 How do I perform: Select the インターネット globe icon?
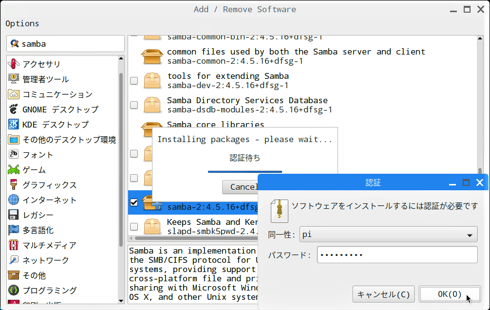pyautogui.click(x=14, y=200)
